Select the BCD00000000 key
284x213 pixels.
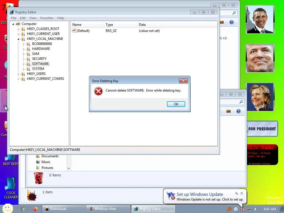pos(42,44)
